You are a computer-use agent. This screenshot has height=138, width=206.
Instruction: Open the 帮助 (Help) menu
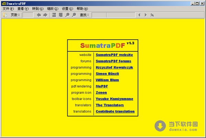click(82, 9)
